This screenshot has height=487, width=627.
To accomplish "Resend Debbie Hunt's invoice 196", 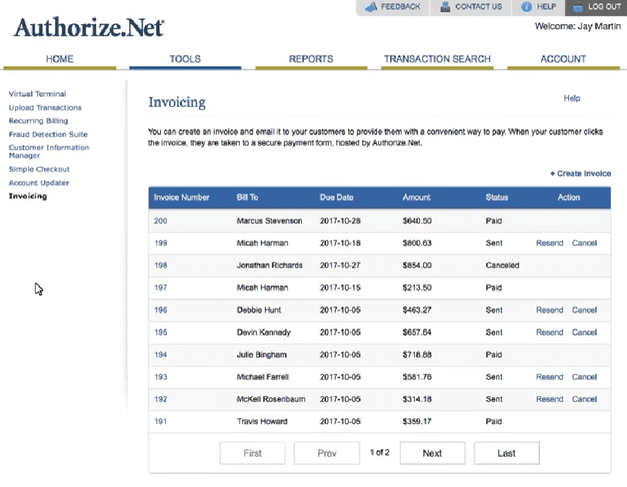I will (x=550, y=310).
